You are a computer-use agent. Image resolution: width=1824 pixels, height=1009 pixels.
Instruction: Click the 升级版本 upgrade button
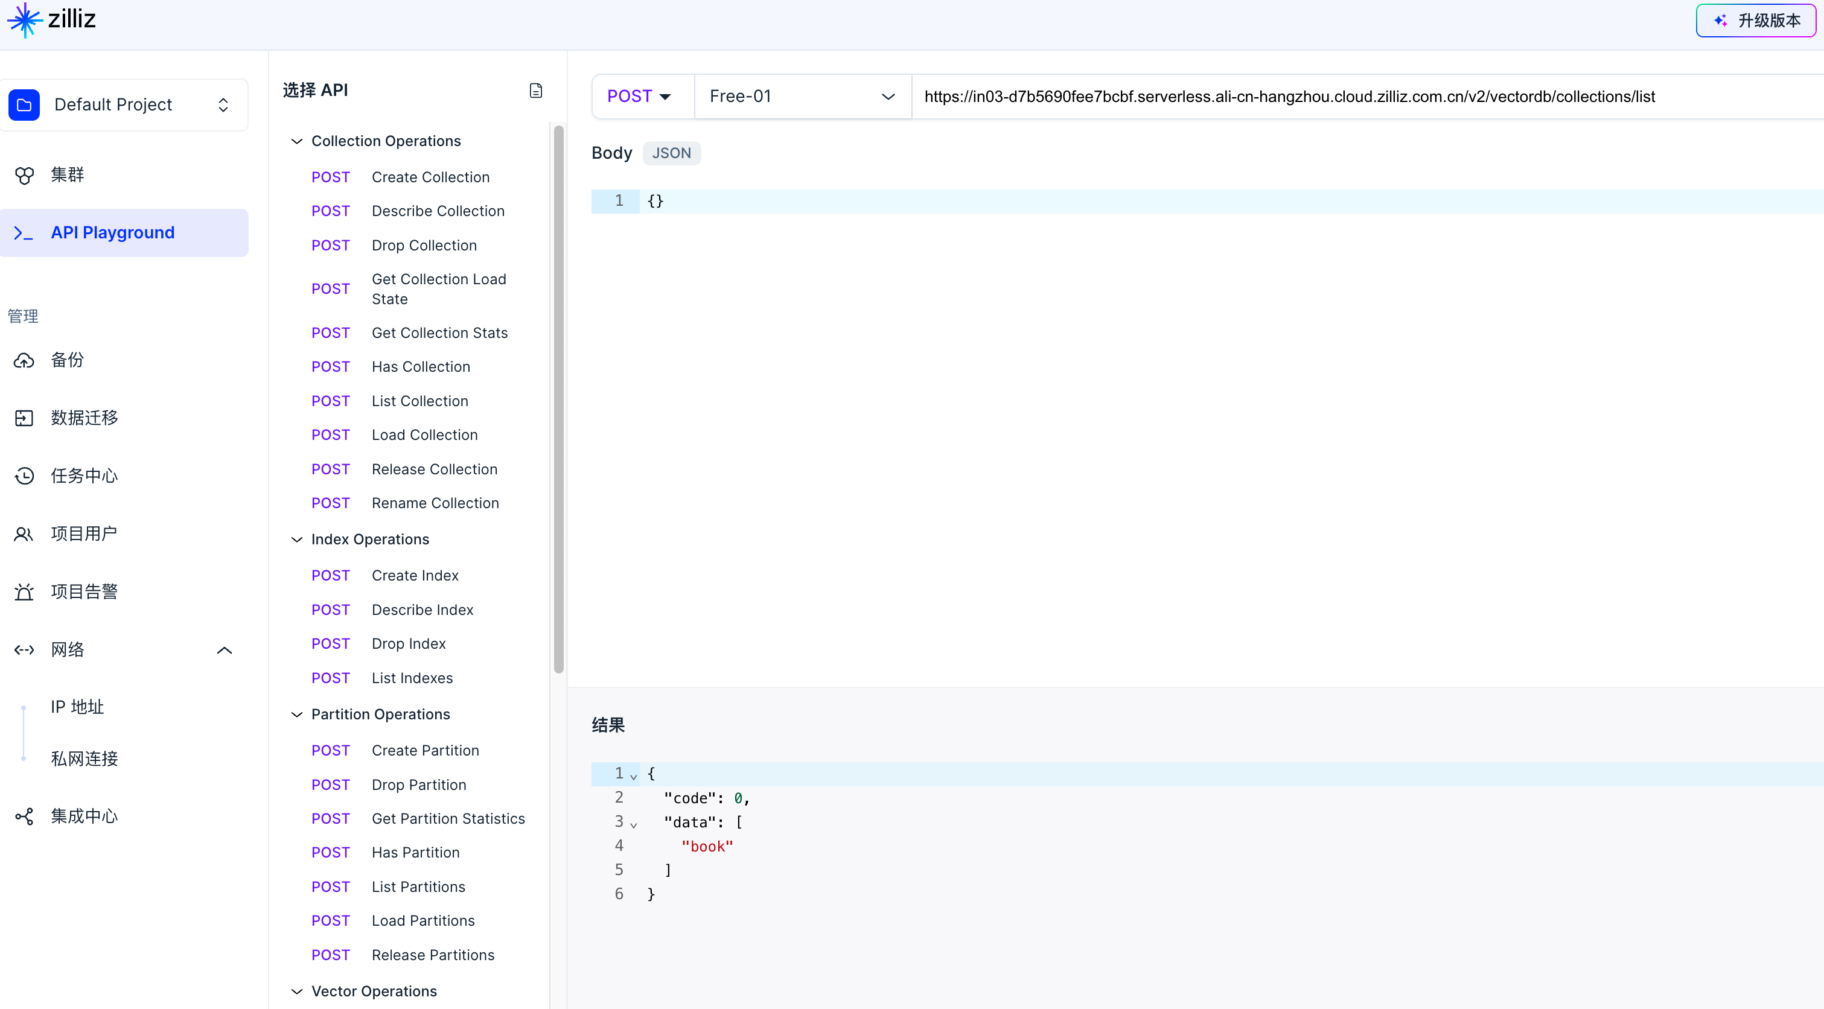point(1755,21)
